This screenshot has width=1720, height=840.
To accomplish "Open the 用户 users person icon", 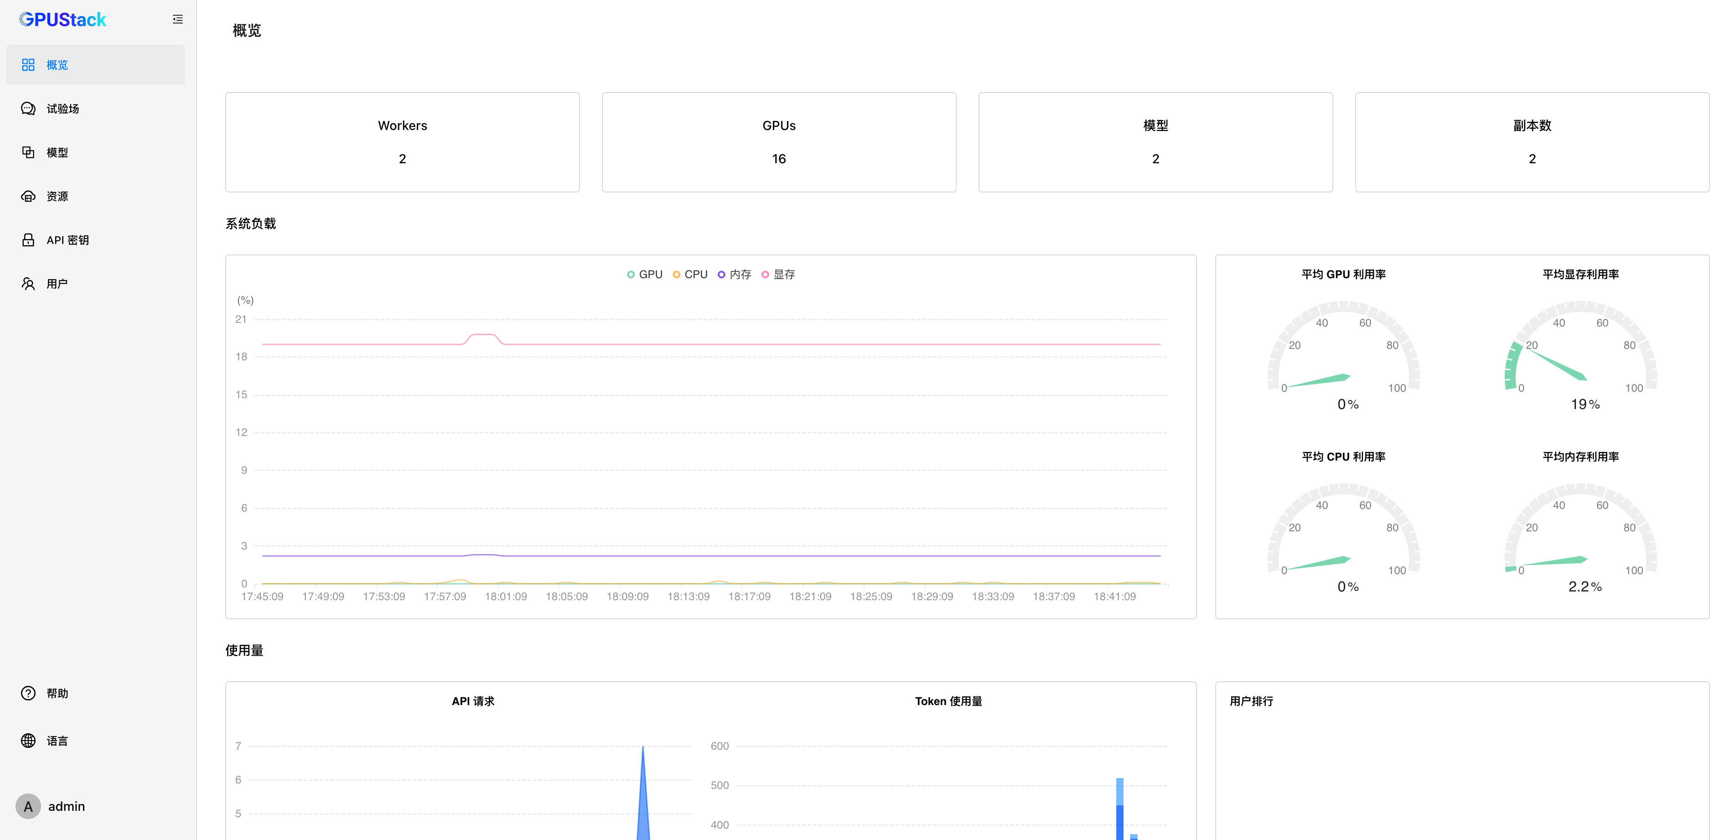I will [28, 284].
